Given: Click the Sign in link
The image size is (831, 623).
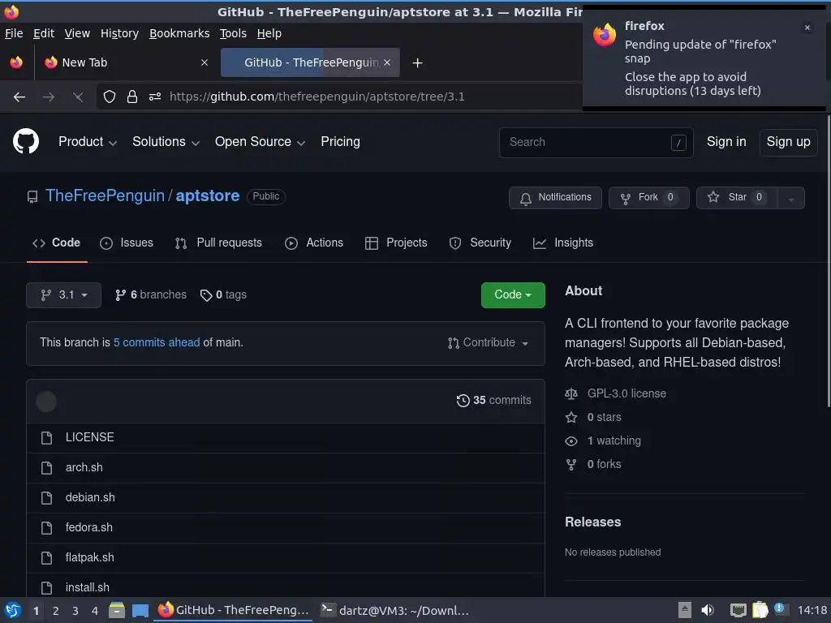Looking at the screenshot, I should pos(726,142).
